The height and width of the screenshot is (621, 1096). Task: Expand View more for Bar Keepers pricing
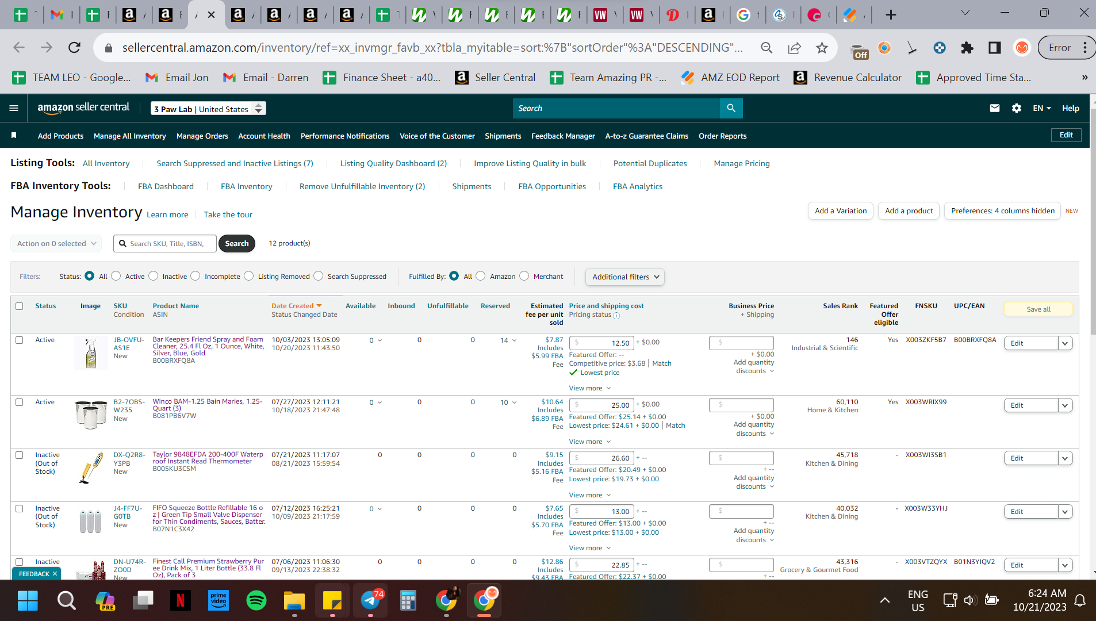[590, 388]
